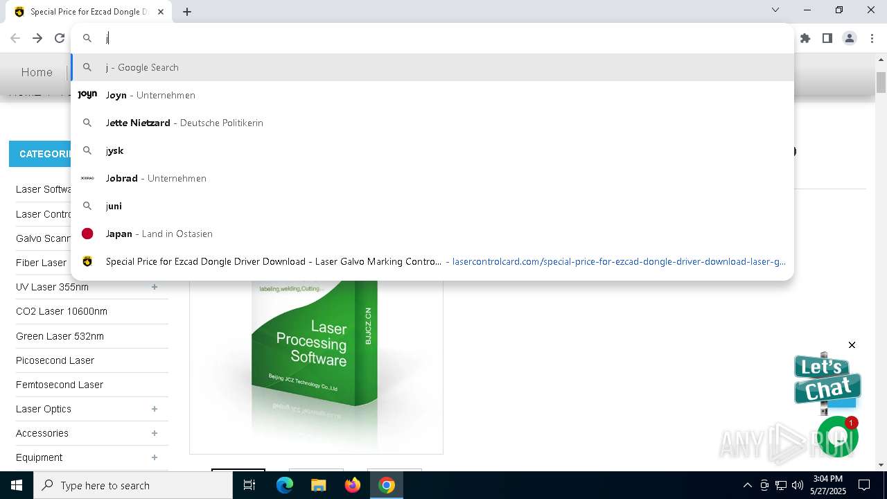Select the juni search suggestion
The width and height of the screenshot is (887, 499).
pyautogui.click(x=432, y=206)
